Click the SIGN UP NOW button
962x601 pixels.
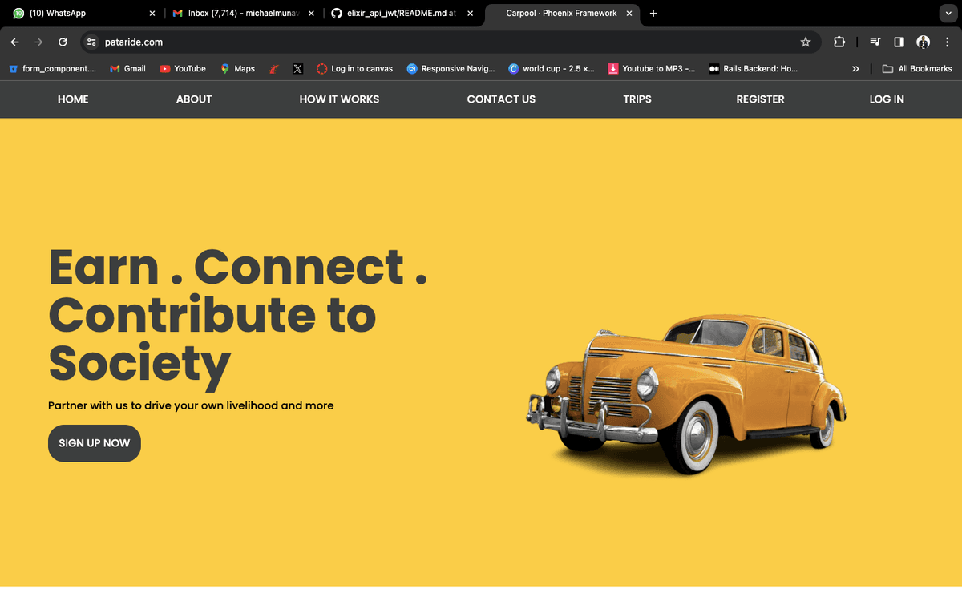pos(95,443)
